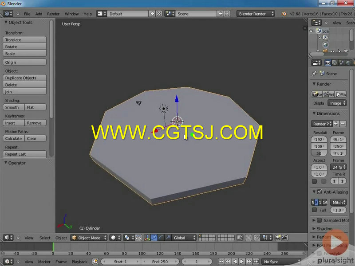355x266 pixels.
Task: Enable the rotate manipulator arc icon
Action: point(161,238)
